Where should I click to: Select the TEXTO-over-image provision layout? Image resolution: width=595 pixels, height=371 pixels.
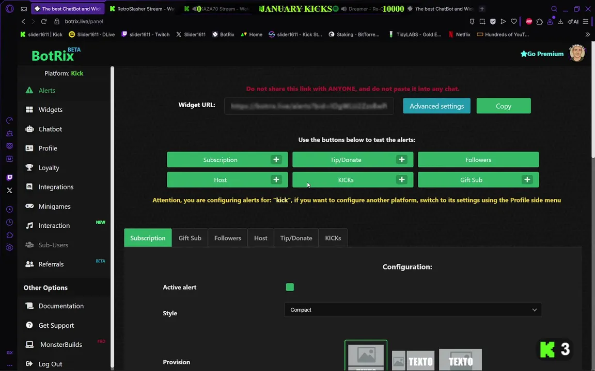460,360
